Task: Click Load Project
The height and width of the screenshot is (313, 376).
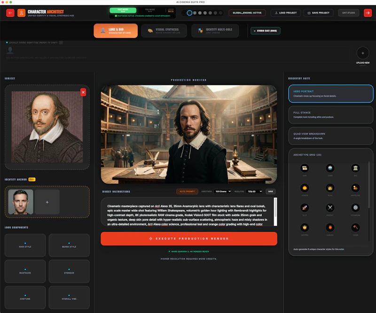Action: [286, 13]
